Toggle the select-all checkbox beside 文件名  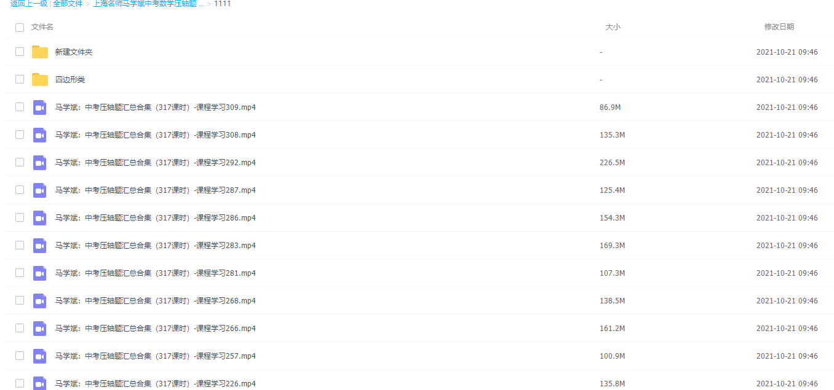[x=20, y=28]
